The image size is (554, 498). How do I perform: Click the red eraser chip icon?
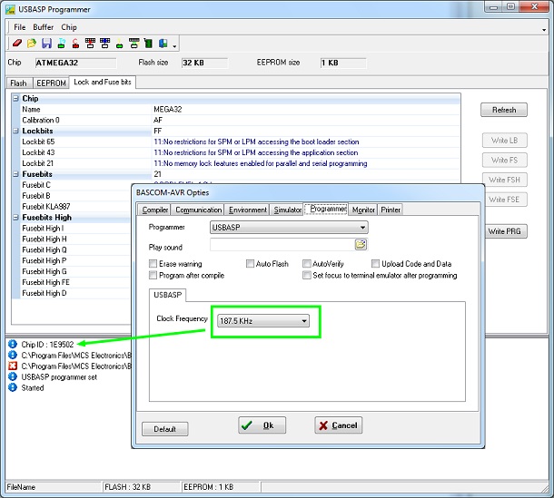coord(17,44)
